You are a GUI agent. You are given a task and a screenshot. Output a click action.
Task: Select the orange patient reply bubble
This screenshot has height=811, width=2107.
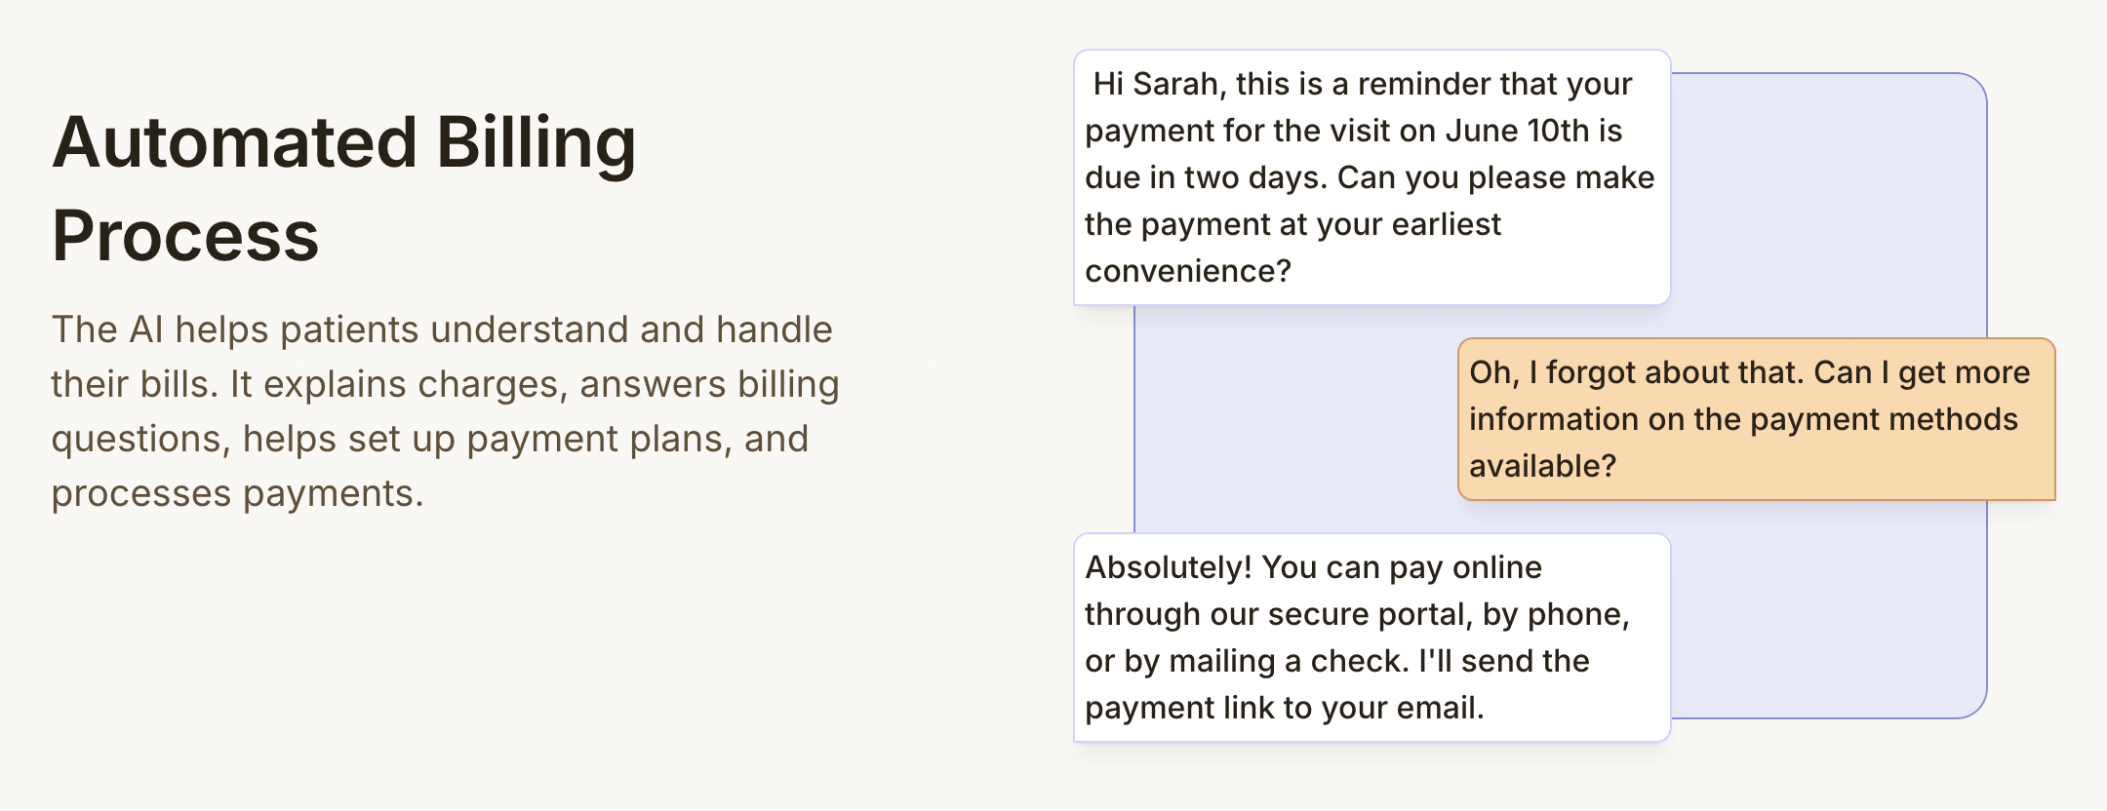[1756, 419]
